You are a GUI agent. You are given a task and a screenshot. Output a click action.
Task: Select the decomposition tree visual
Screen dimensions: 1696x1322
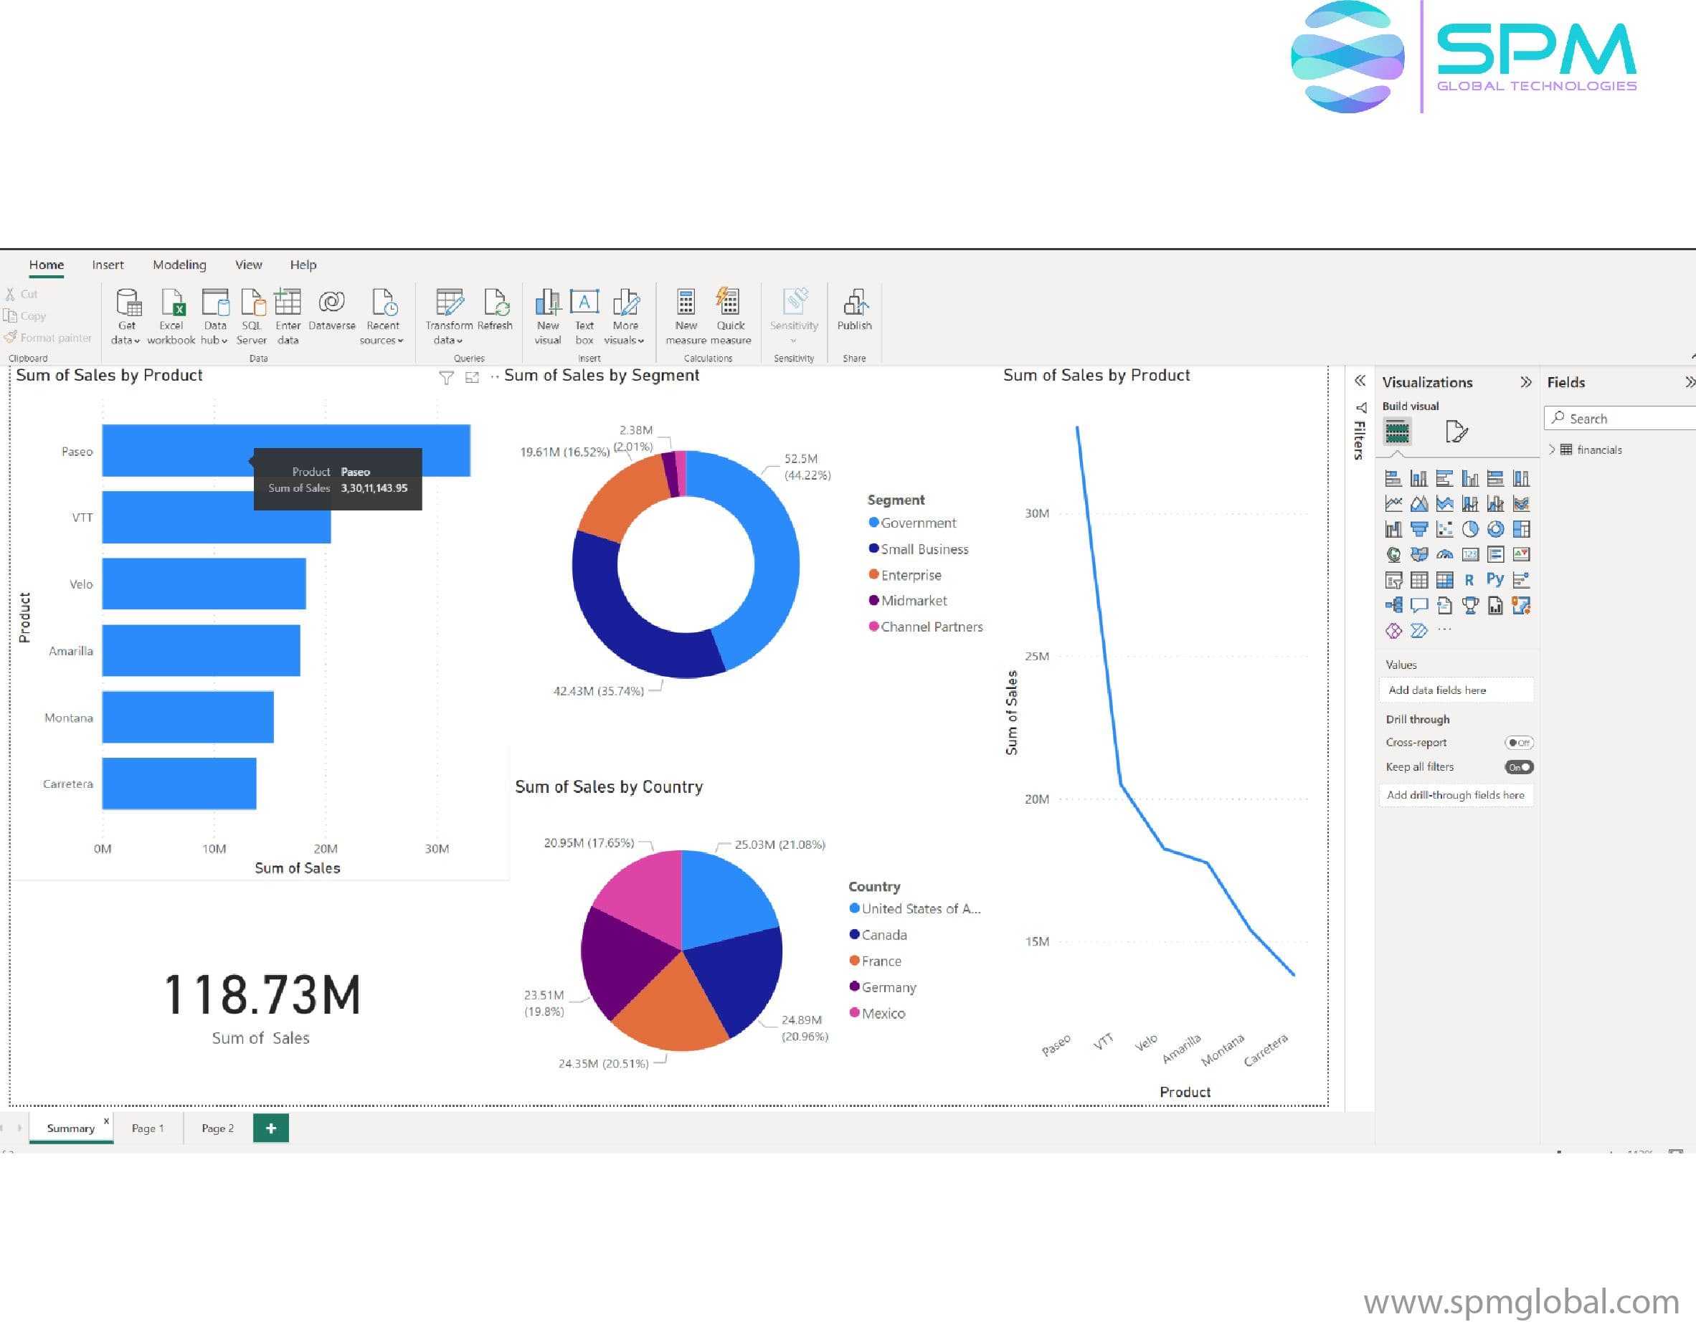(x=1393, y=606)
